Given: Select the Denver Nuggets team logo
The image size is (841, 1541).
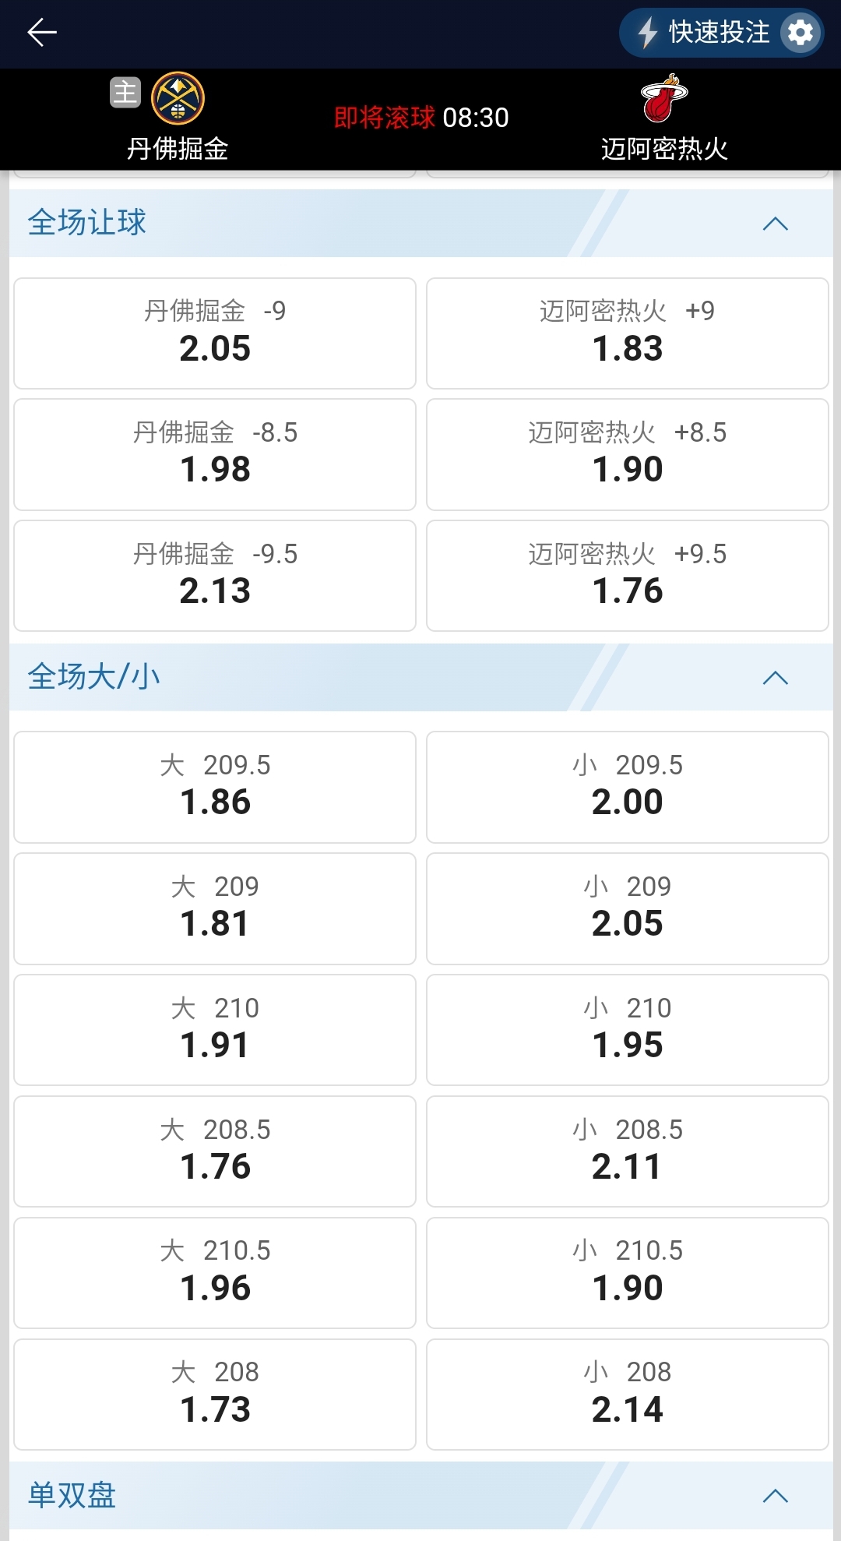Looking at the screenshot, I should point(178,96).
